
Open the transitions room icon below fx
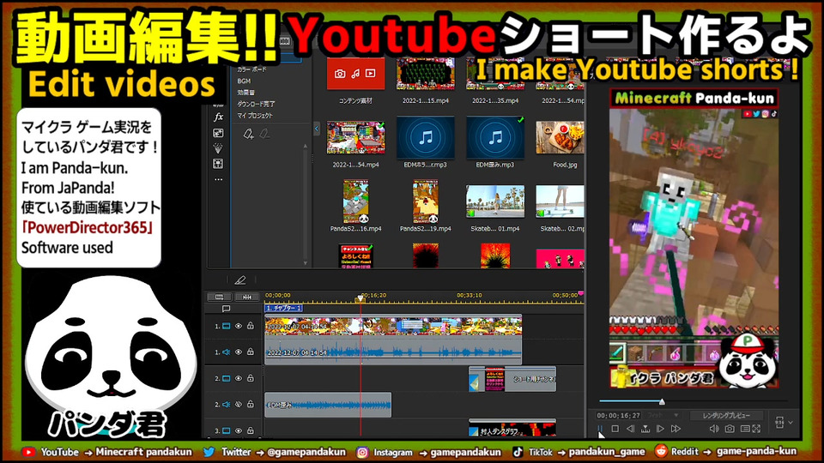(x=219, y=134)
